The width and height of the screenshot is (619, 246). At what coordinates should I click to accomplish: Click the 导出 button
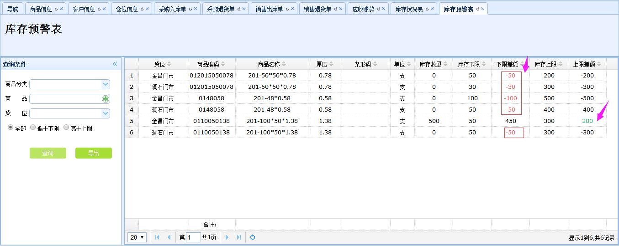tap(93, 153)
